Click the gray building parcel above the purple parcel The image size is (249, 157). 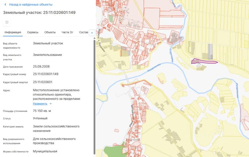pos(210,51)
